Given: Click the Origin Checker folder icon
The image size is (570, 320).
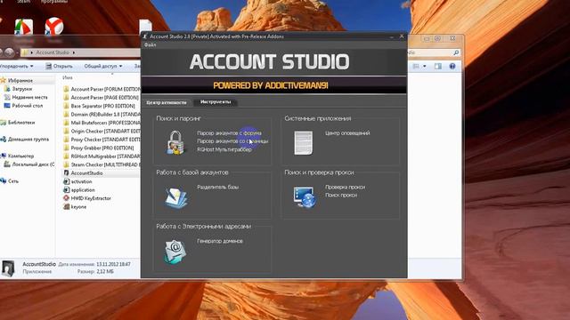Looking at the screenshot, I should pyautogui.click(x=66, y=131).
